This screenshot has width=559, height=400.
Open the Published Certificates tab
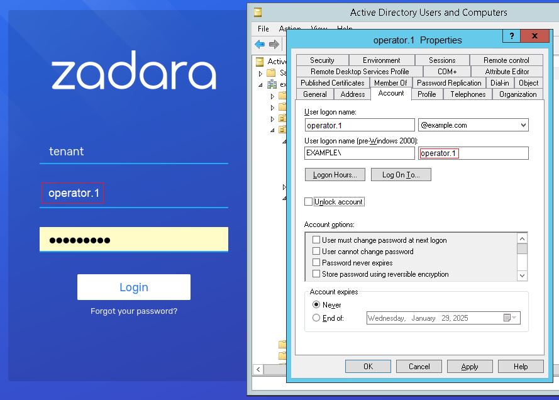333,83
